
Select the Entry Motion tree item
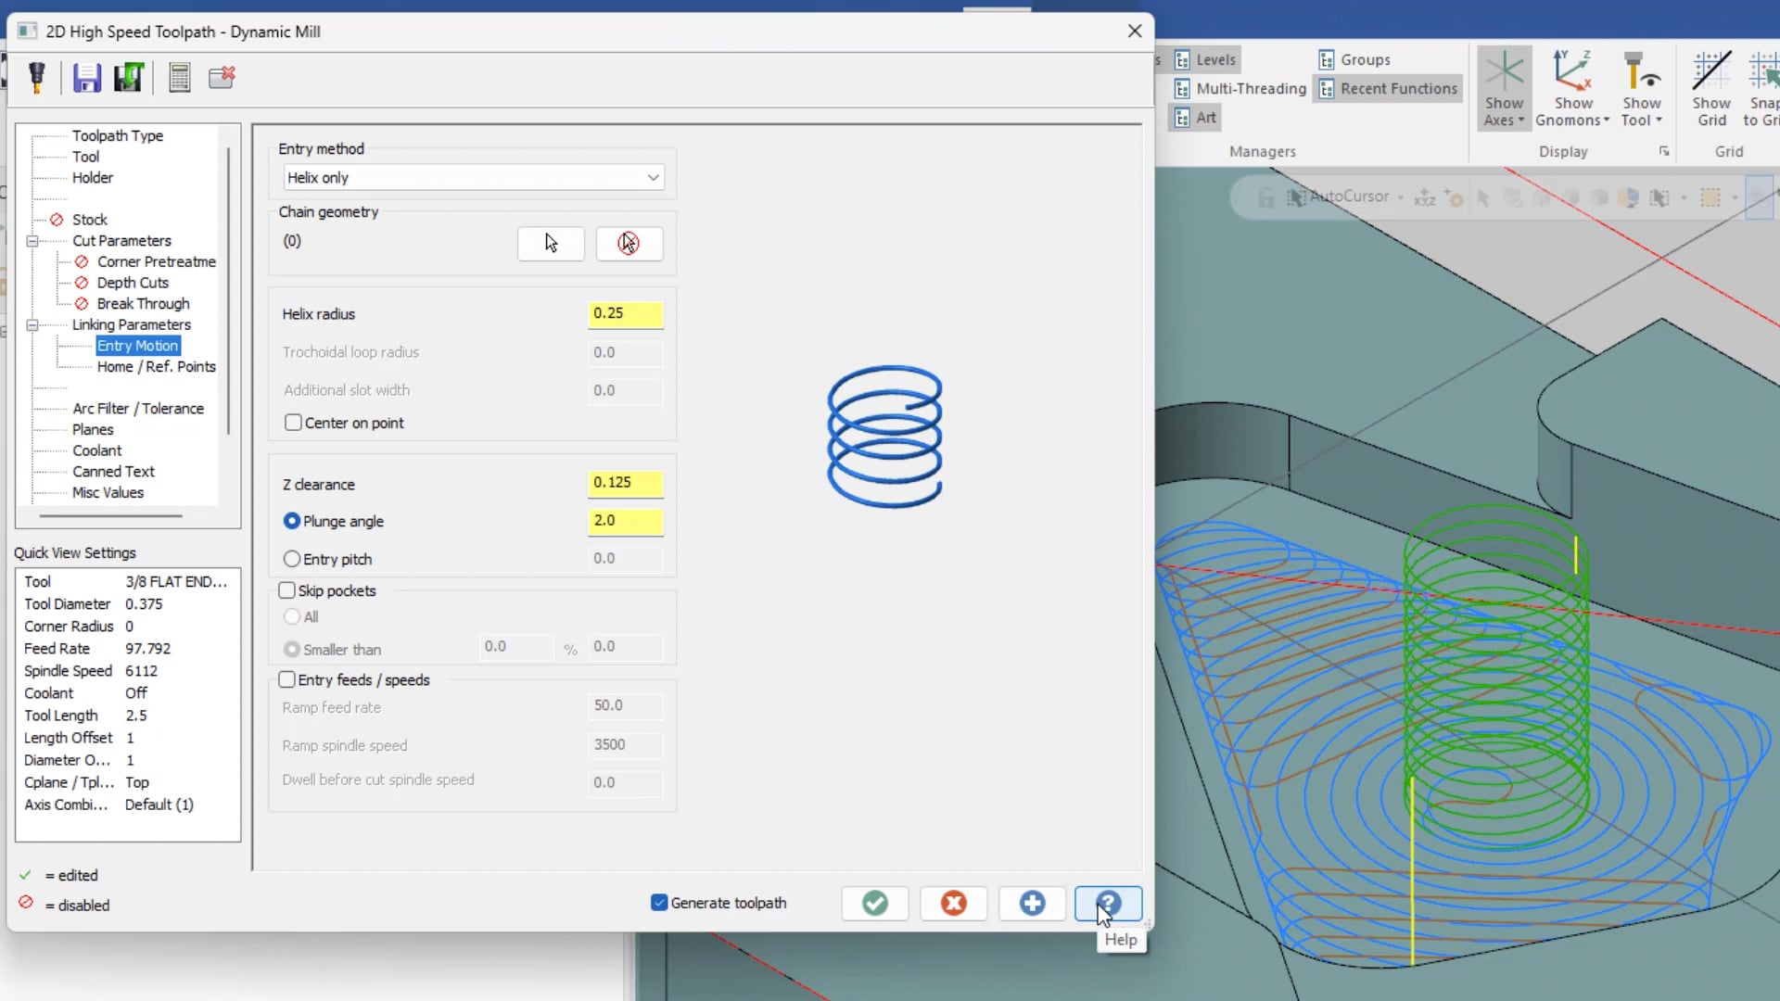click(x=137, y=345)
